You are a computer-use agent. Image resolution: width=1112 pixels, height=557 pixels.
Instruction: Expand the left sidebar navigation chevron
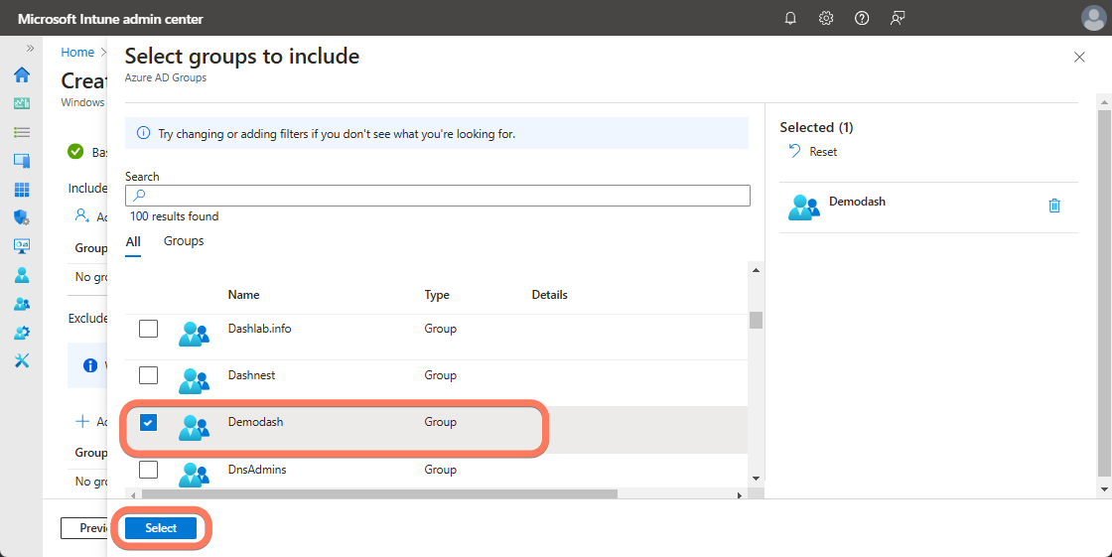click(30, 48)
